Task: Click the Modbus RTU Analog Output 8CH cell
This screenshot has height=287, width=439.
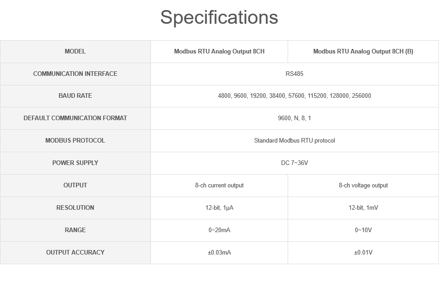Action: (219, 51)
